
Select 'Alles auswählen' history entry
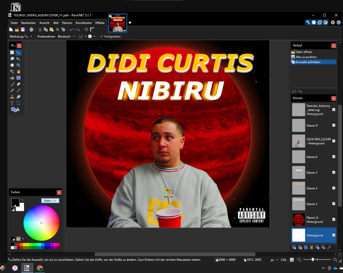(313, 57)
